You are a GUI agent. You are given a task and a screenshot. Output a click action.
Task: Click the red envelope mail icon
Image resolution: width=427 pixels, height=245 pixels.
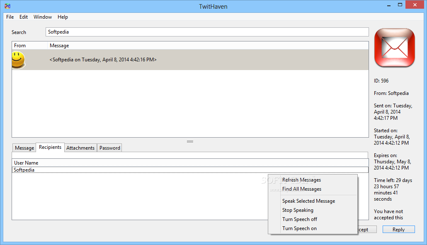pyautogui.click(x=395, y=48)
